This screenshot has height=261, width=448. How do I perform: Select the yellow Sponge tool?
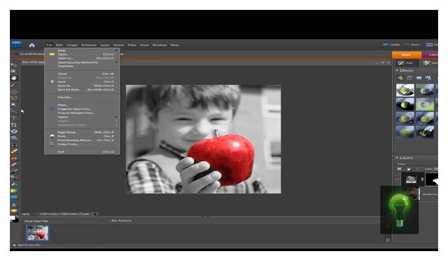[x=13, y=211]
